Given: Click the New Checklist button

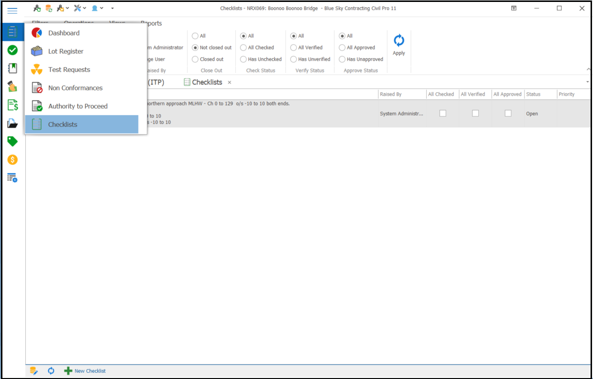Looking at the screenshot, I should [x=85, y=371].
